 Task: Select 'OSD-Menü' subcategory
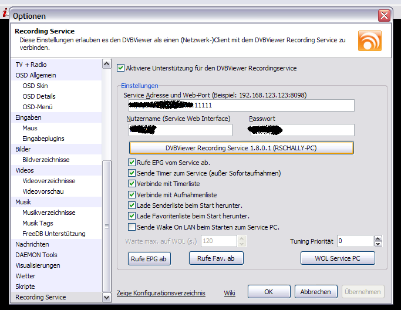(56, 107)
